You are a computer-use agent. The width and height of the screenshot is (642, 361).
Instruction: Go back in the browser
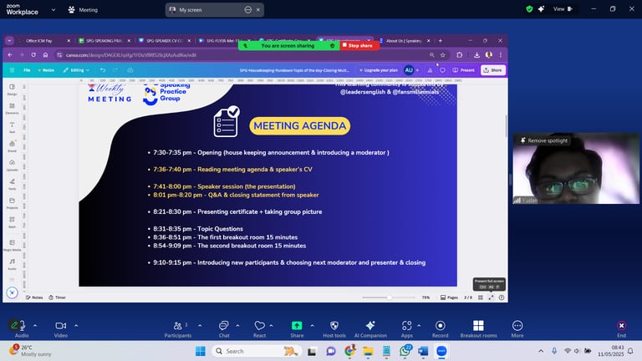[10, 55]
